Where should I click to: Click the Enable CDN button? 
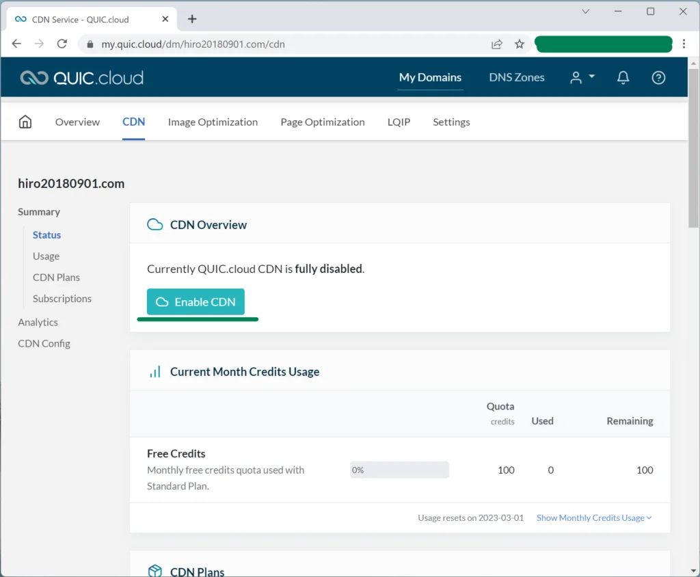tap(196, 302)
